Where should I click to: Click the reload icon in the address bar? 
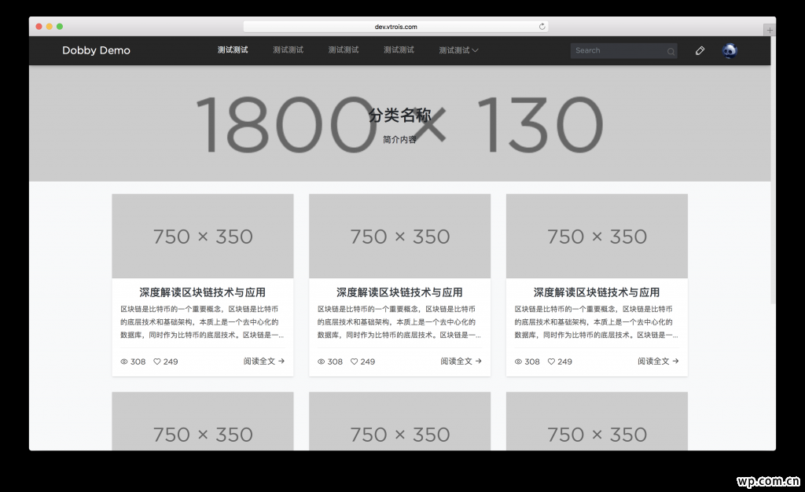click(x=542, y=27)
